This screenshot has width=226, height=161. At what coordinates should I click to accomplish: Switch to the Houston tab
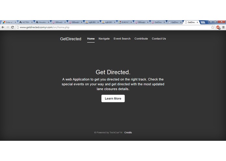coord(42,22)
